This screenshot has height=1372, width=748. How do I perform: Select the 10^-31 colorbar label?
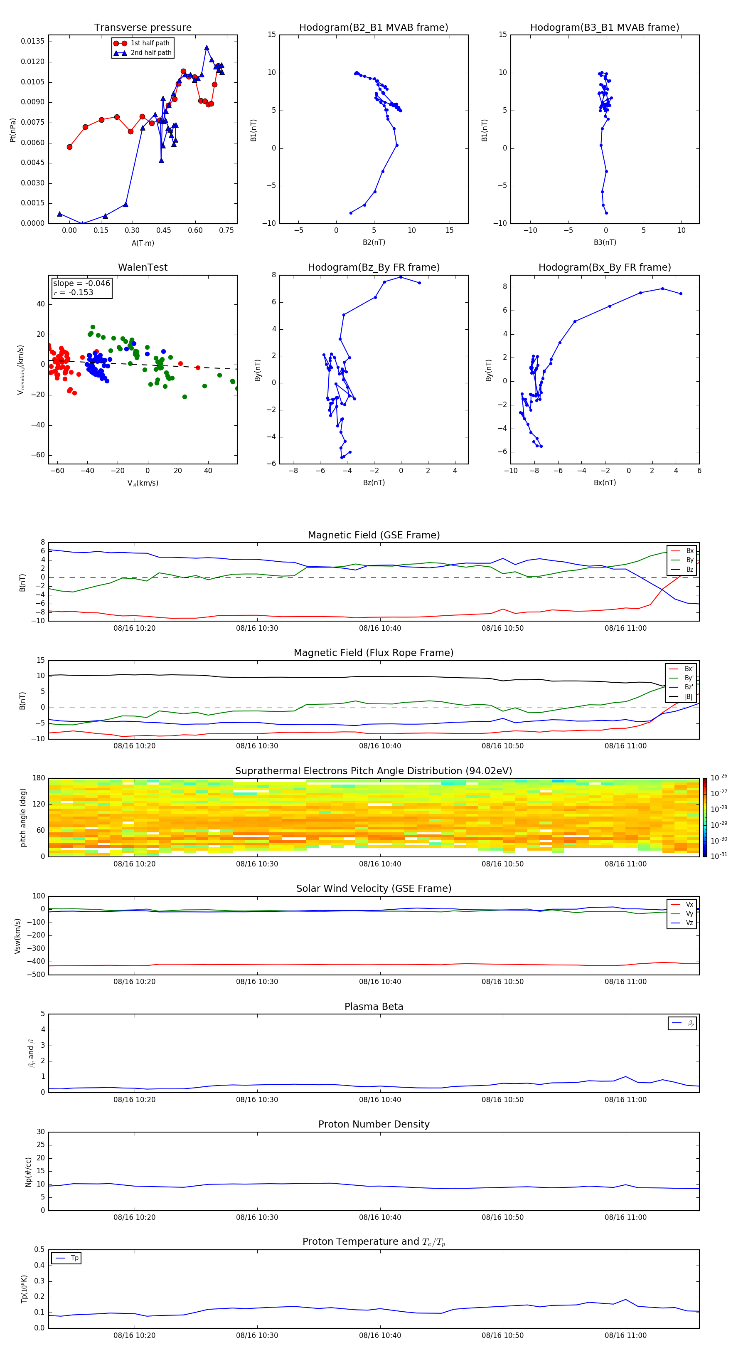point(719,856)
